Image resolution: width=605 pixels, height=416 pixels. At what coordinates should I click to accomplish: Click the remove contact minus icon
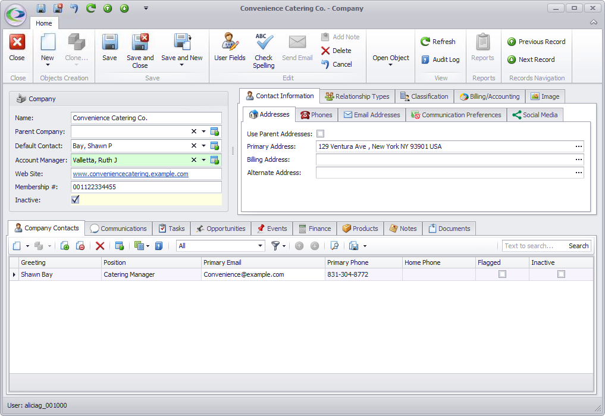coord(80,246)
